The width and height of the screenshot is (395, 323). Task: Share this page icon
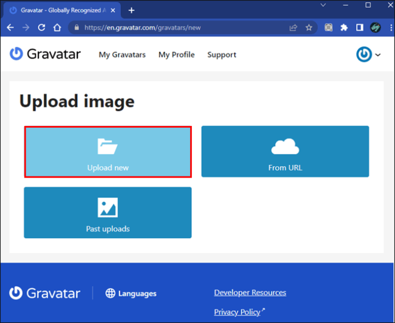[294, 27]
